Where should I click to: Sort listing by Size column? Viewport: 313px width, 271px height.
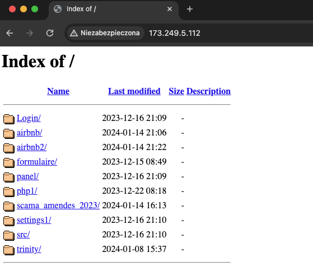176,91
